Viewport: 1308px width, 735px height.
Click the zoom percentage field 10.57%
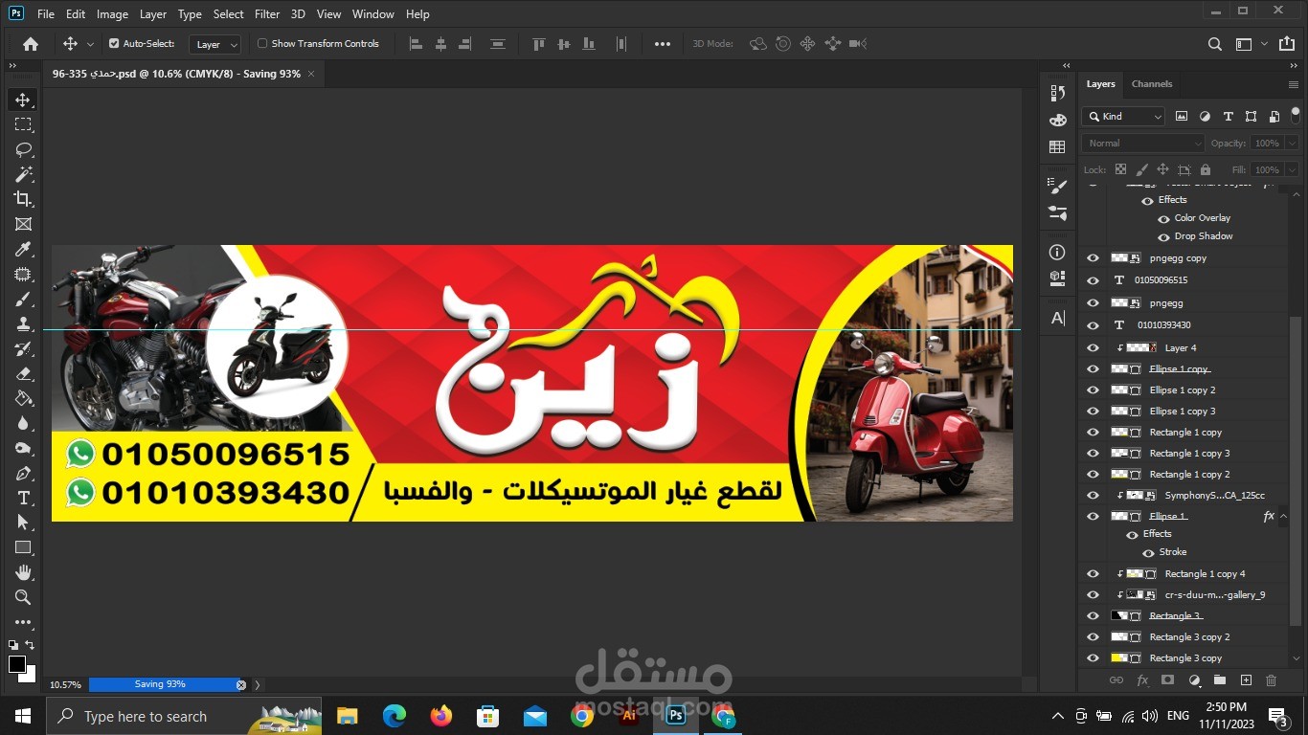pyautogui.click(x=65, y=685)
